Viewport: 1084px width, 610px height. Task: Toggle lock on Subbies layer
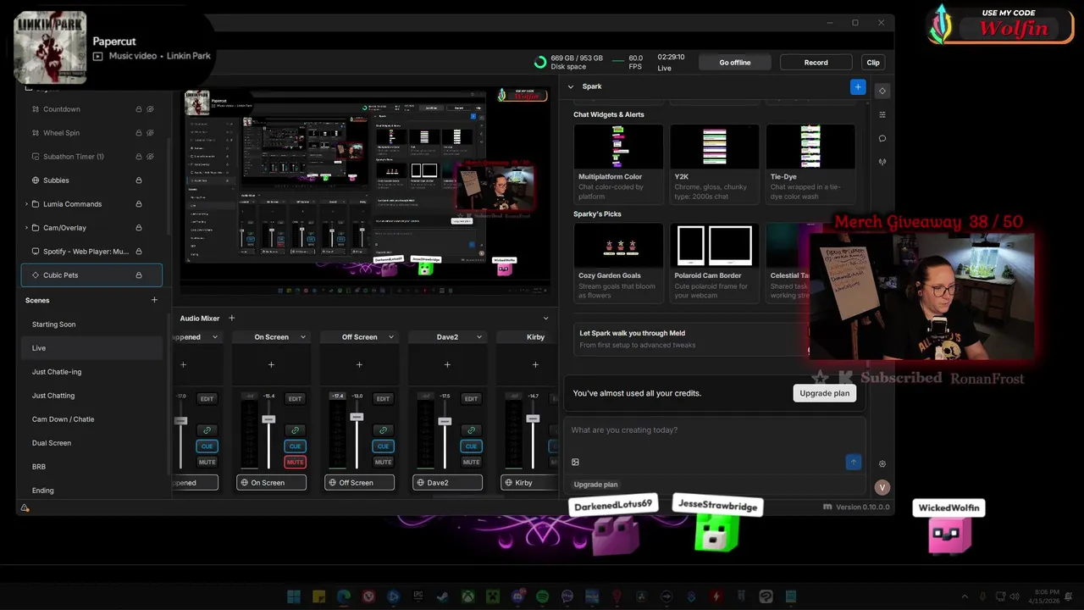click(139, 180)
